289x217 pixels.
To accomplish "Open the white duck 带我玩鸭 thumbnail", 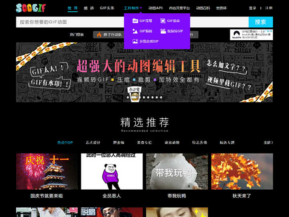I will pos(177,172).
